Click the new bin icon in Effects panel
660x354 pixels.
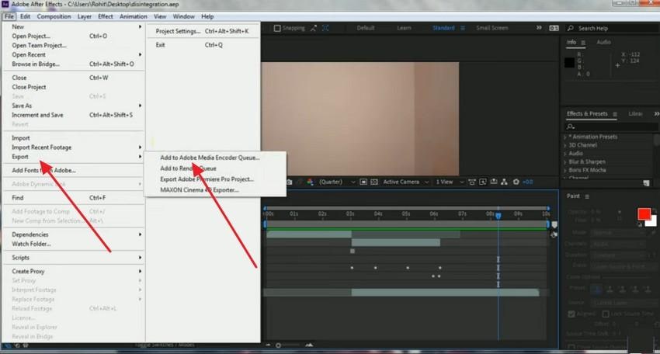coord(646,183)
